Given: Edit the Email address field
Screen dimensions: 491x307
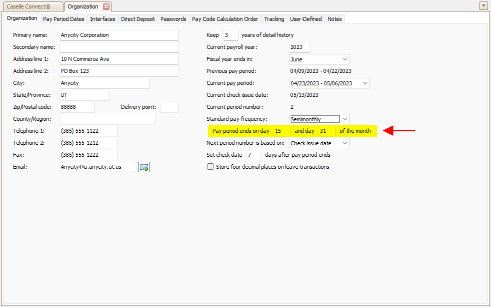Looking at the screenshot, I should point(98,167).
